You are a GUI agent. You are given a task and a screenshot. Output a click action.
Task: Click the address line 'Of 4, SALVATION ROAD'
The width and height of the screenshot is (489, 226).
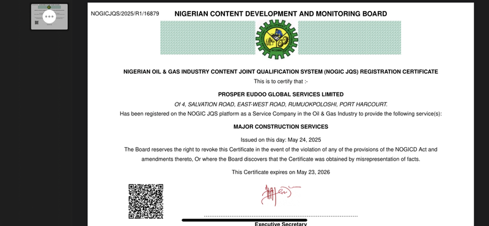coord(281,104)
